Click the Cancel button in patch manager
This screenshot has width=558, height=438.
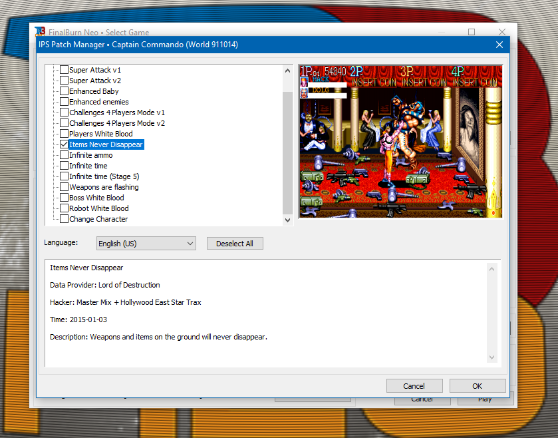pyautogui.click(x=414, y=386)
